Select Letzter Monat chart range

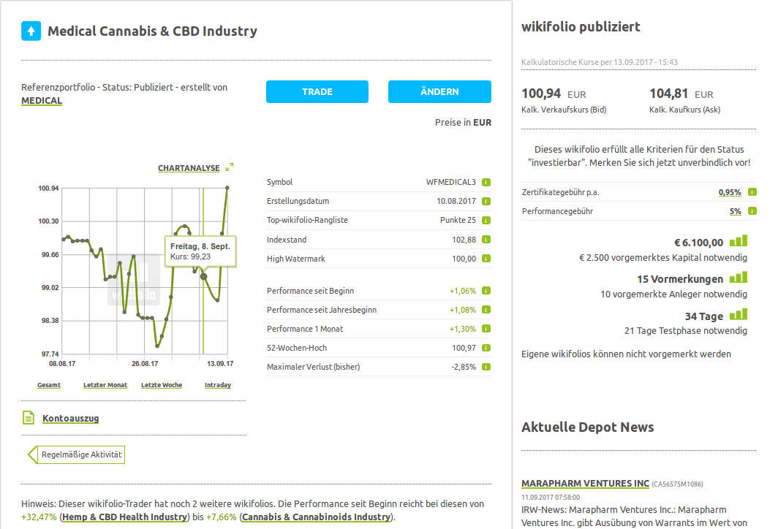pos(105,385)
